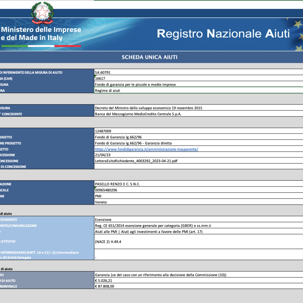The width and height of the screenshot is (303, 303).
Task: Select the PASELLO RENZO E C. S.N.C. cell
Action: [198, 184]
